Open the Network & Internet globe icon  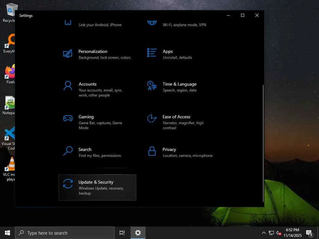pyautogui.click(x=152, y=22)
